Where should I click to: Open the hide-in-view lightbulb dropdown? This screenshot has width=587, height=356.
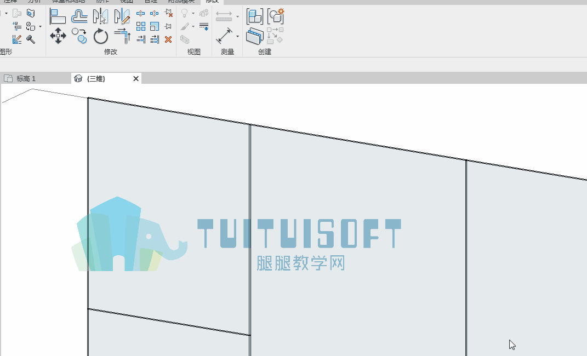(193, 14)
